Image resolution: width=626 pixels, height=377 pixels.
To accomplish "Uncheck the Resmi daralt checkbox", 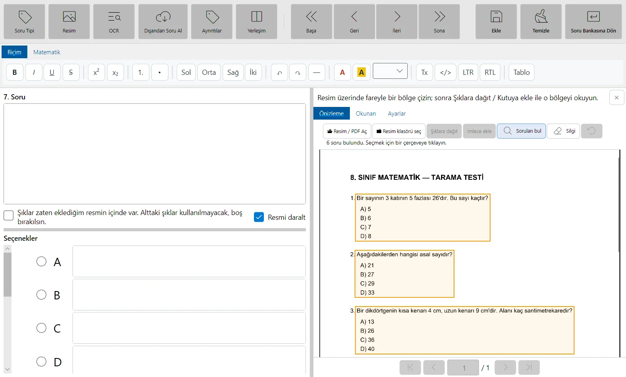I will (259, 217).
